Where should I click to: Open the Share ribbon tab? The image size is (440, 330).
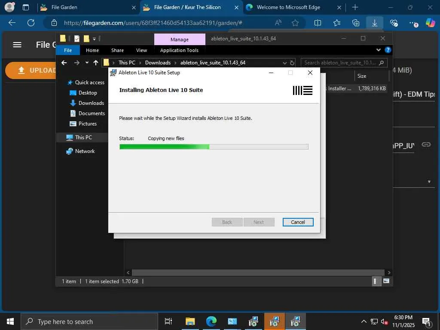pos(117,50)
